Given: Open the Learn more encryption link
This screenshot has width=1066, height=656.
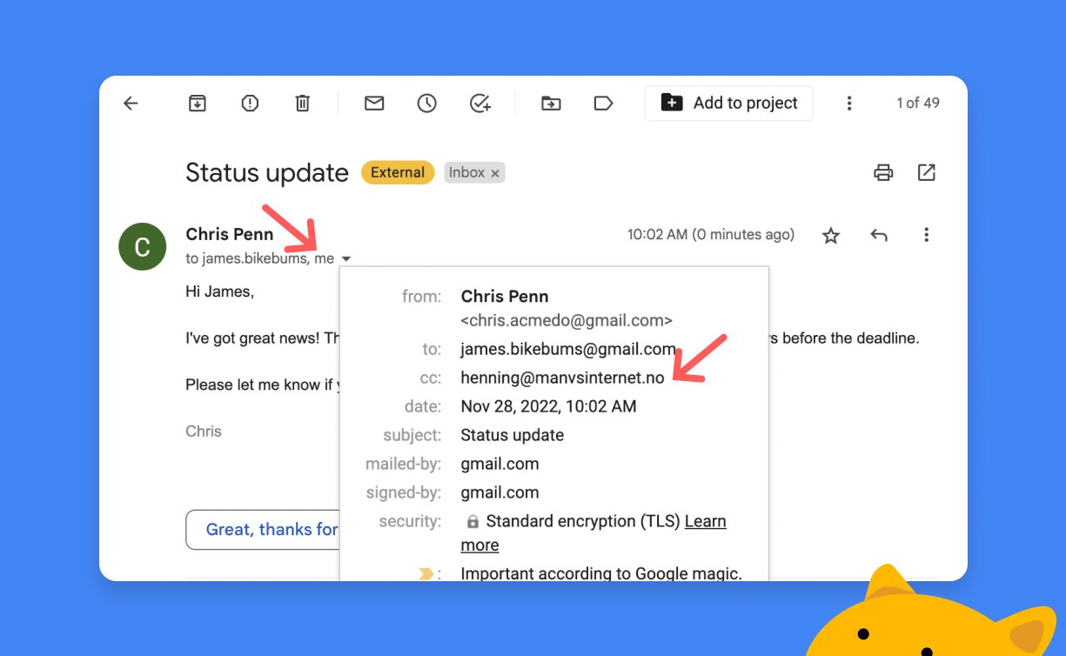Looking at the screenshot, I should click(705, 521).
